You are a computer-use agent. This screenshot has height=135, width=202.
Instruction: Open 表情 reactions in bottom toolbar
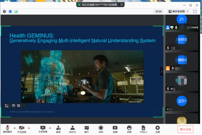tap(129, 129)
